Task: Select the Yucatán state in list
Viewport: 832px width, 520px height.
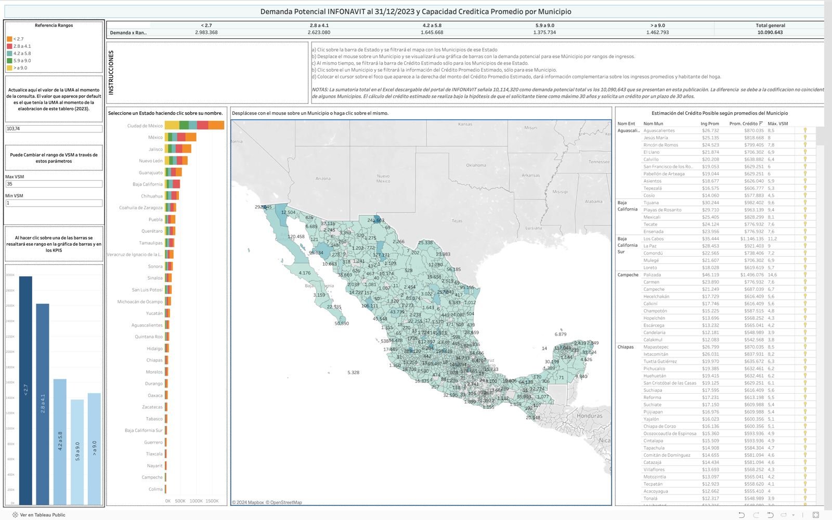Action: 154,313
